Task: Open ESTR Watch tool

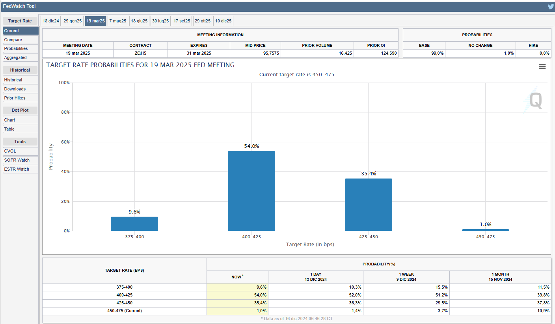Action: click(20, 169)
